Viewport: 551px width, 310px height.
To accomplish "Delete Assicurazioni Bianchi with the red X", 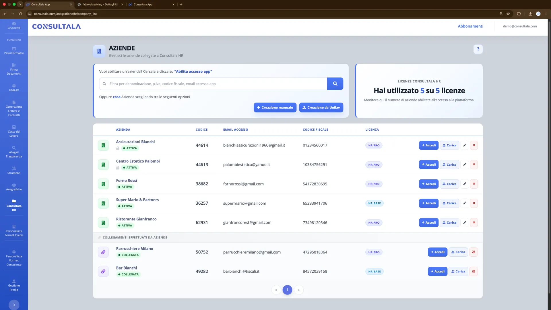I will pyautogui.click(x=474, y=145).
